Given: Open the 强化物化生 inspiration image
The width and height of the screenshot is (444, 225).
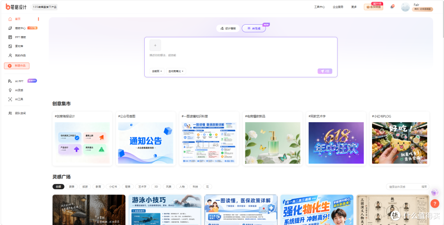Looking at the screenshot, I should (x=317, y=210).
